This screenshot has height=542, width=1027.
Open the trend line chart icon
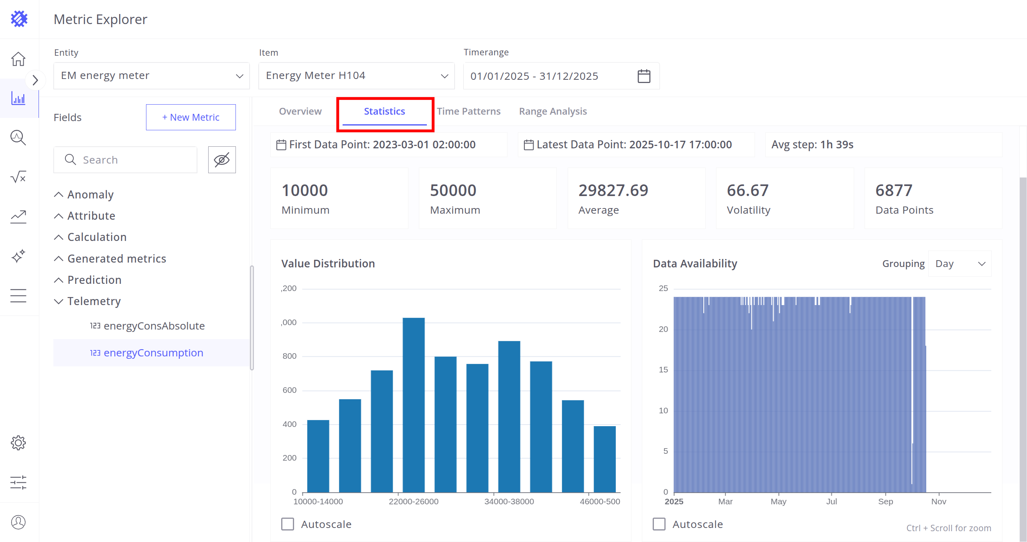tap(18, 217)
